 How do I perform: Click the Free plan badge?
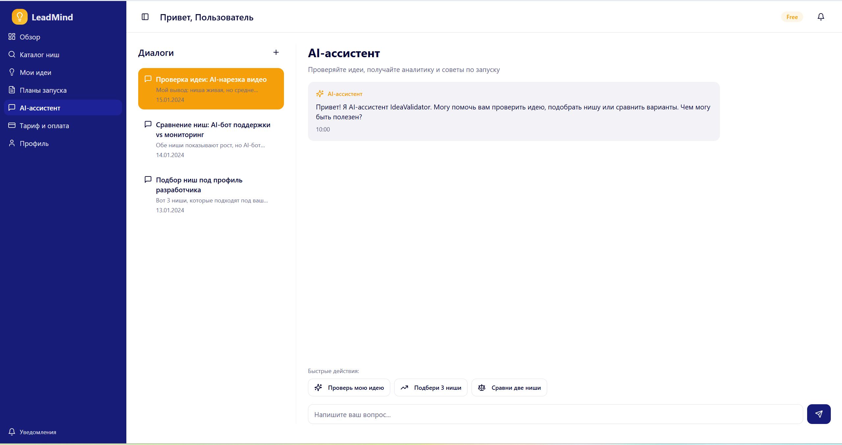coord(792,17)
